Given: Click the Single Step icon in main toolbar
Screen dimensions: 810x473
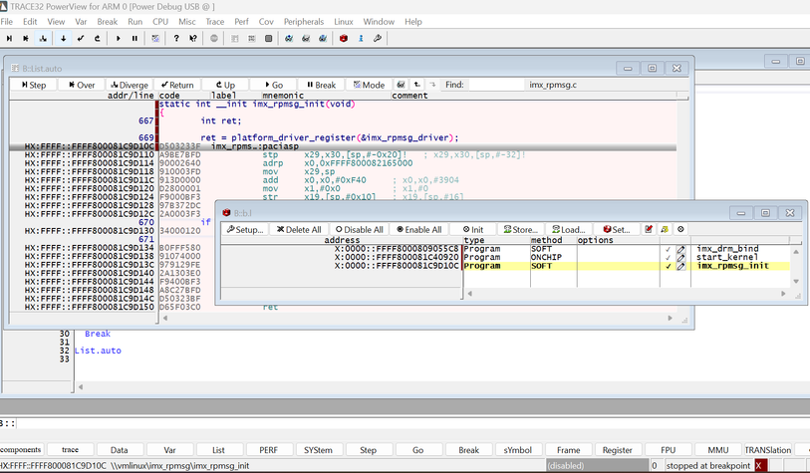Looking at the screenshot, I should coord(9,39).
